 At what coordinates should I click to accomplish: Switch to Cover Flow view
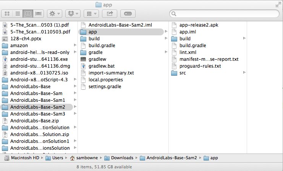pyautogui.click(x=38, y=14)
